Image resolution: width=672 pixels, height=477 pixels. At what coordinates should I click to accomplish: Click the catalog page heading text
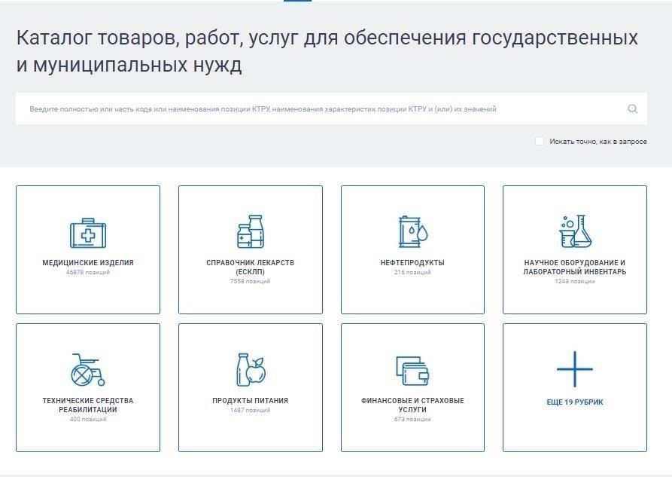click(327, 51)
